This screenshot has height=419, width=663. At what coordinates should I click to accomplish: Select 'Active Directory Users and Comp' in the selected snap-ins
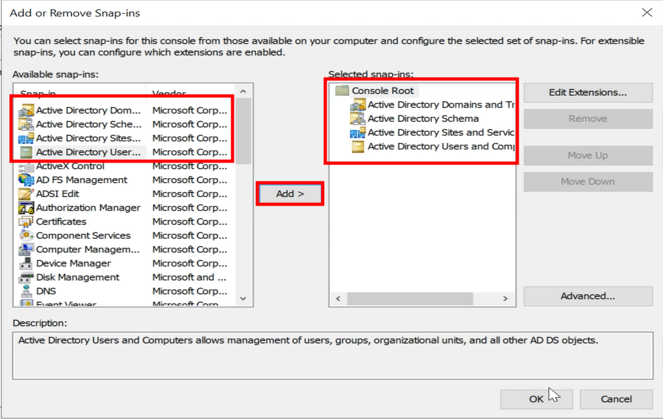click(x=441, y=147)
